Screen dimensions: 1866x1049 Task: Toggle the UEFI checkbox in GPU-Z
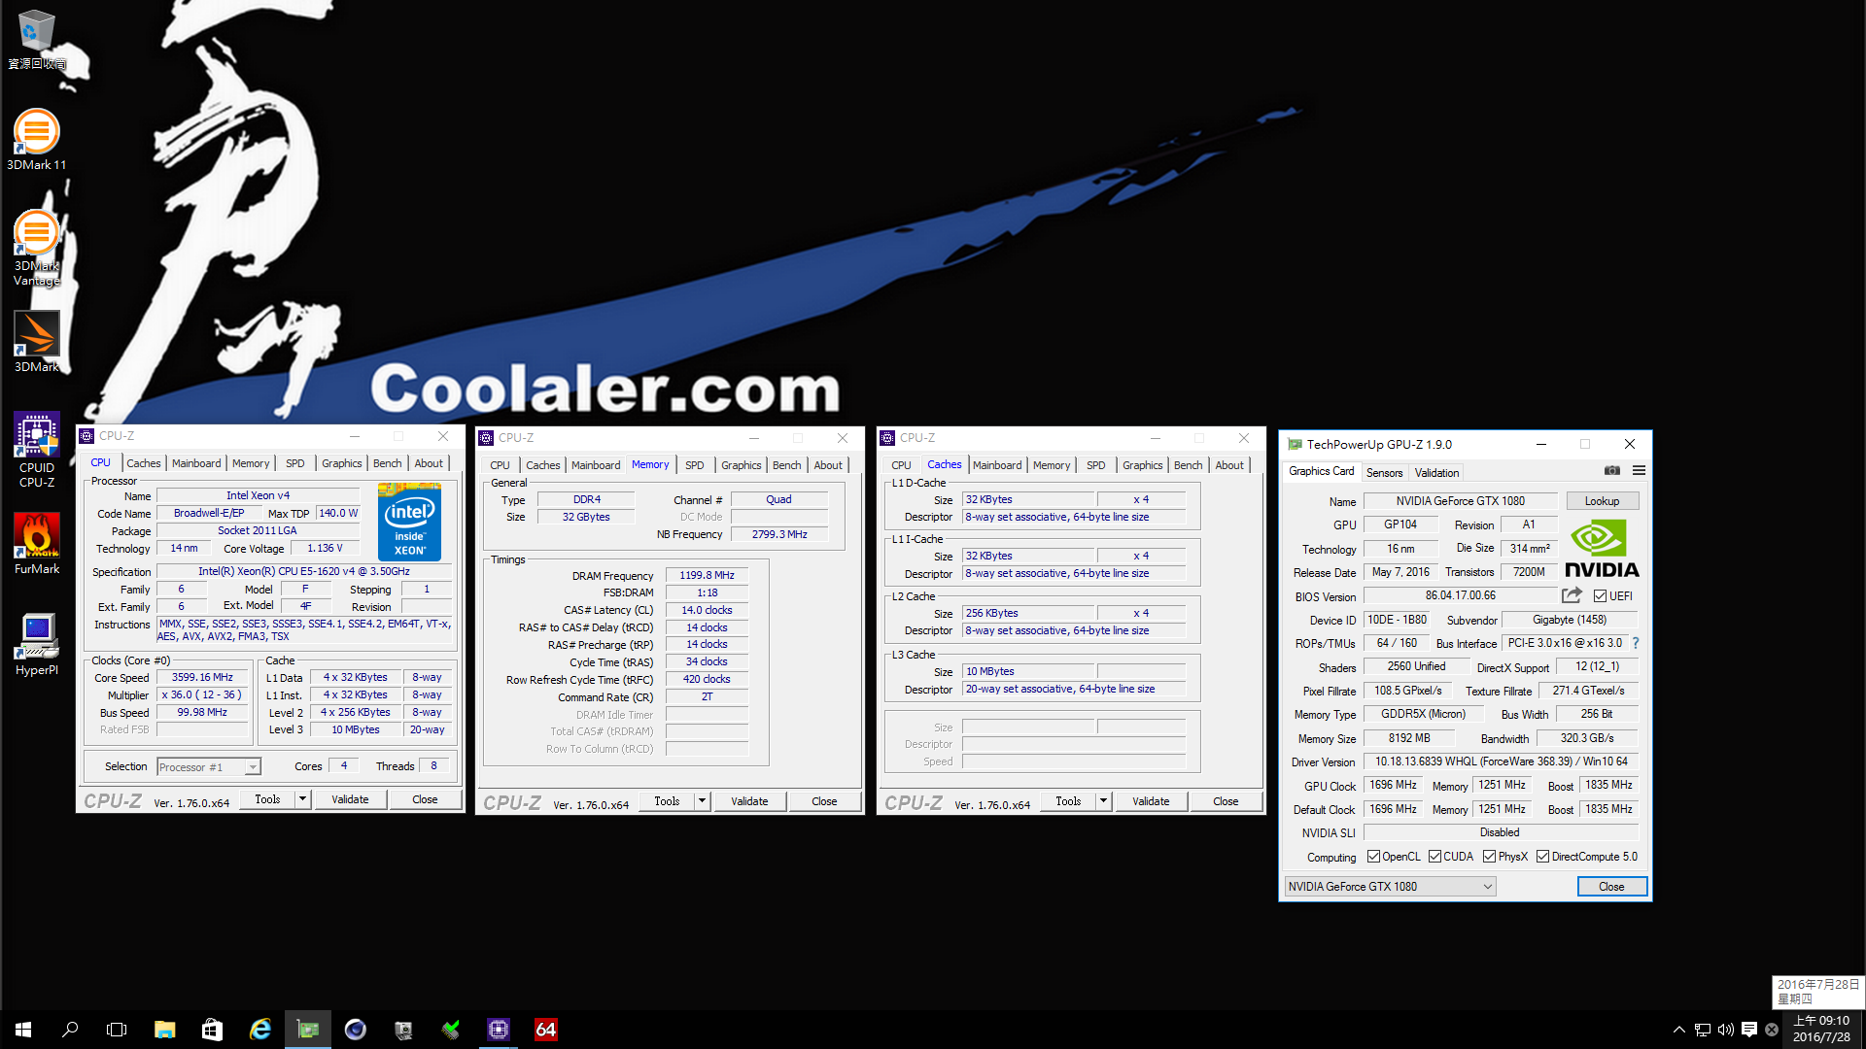point(1600,596)
